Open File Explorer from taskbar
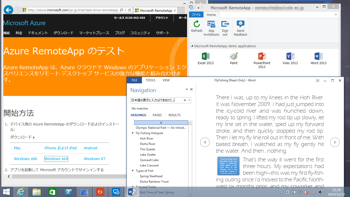350x197 pixels. (x=36, y=192)
